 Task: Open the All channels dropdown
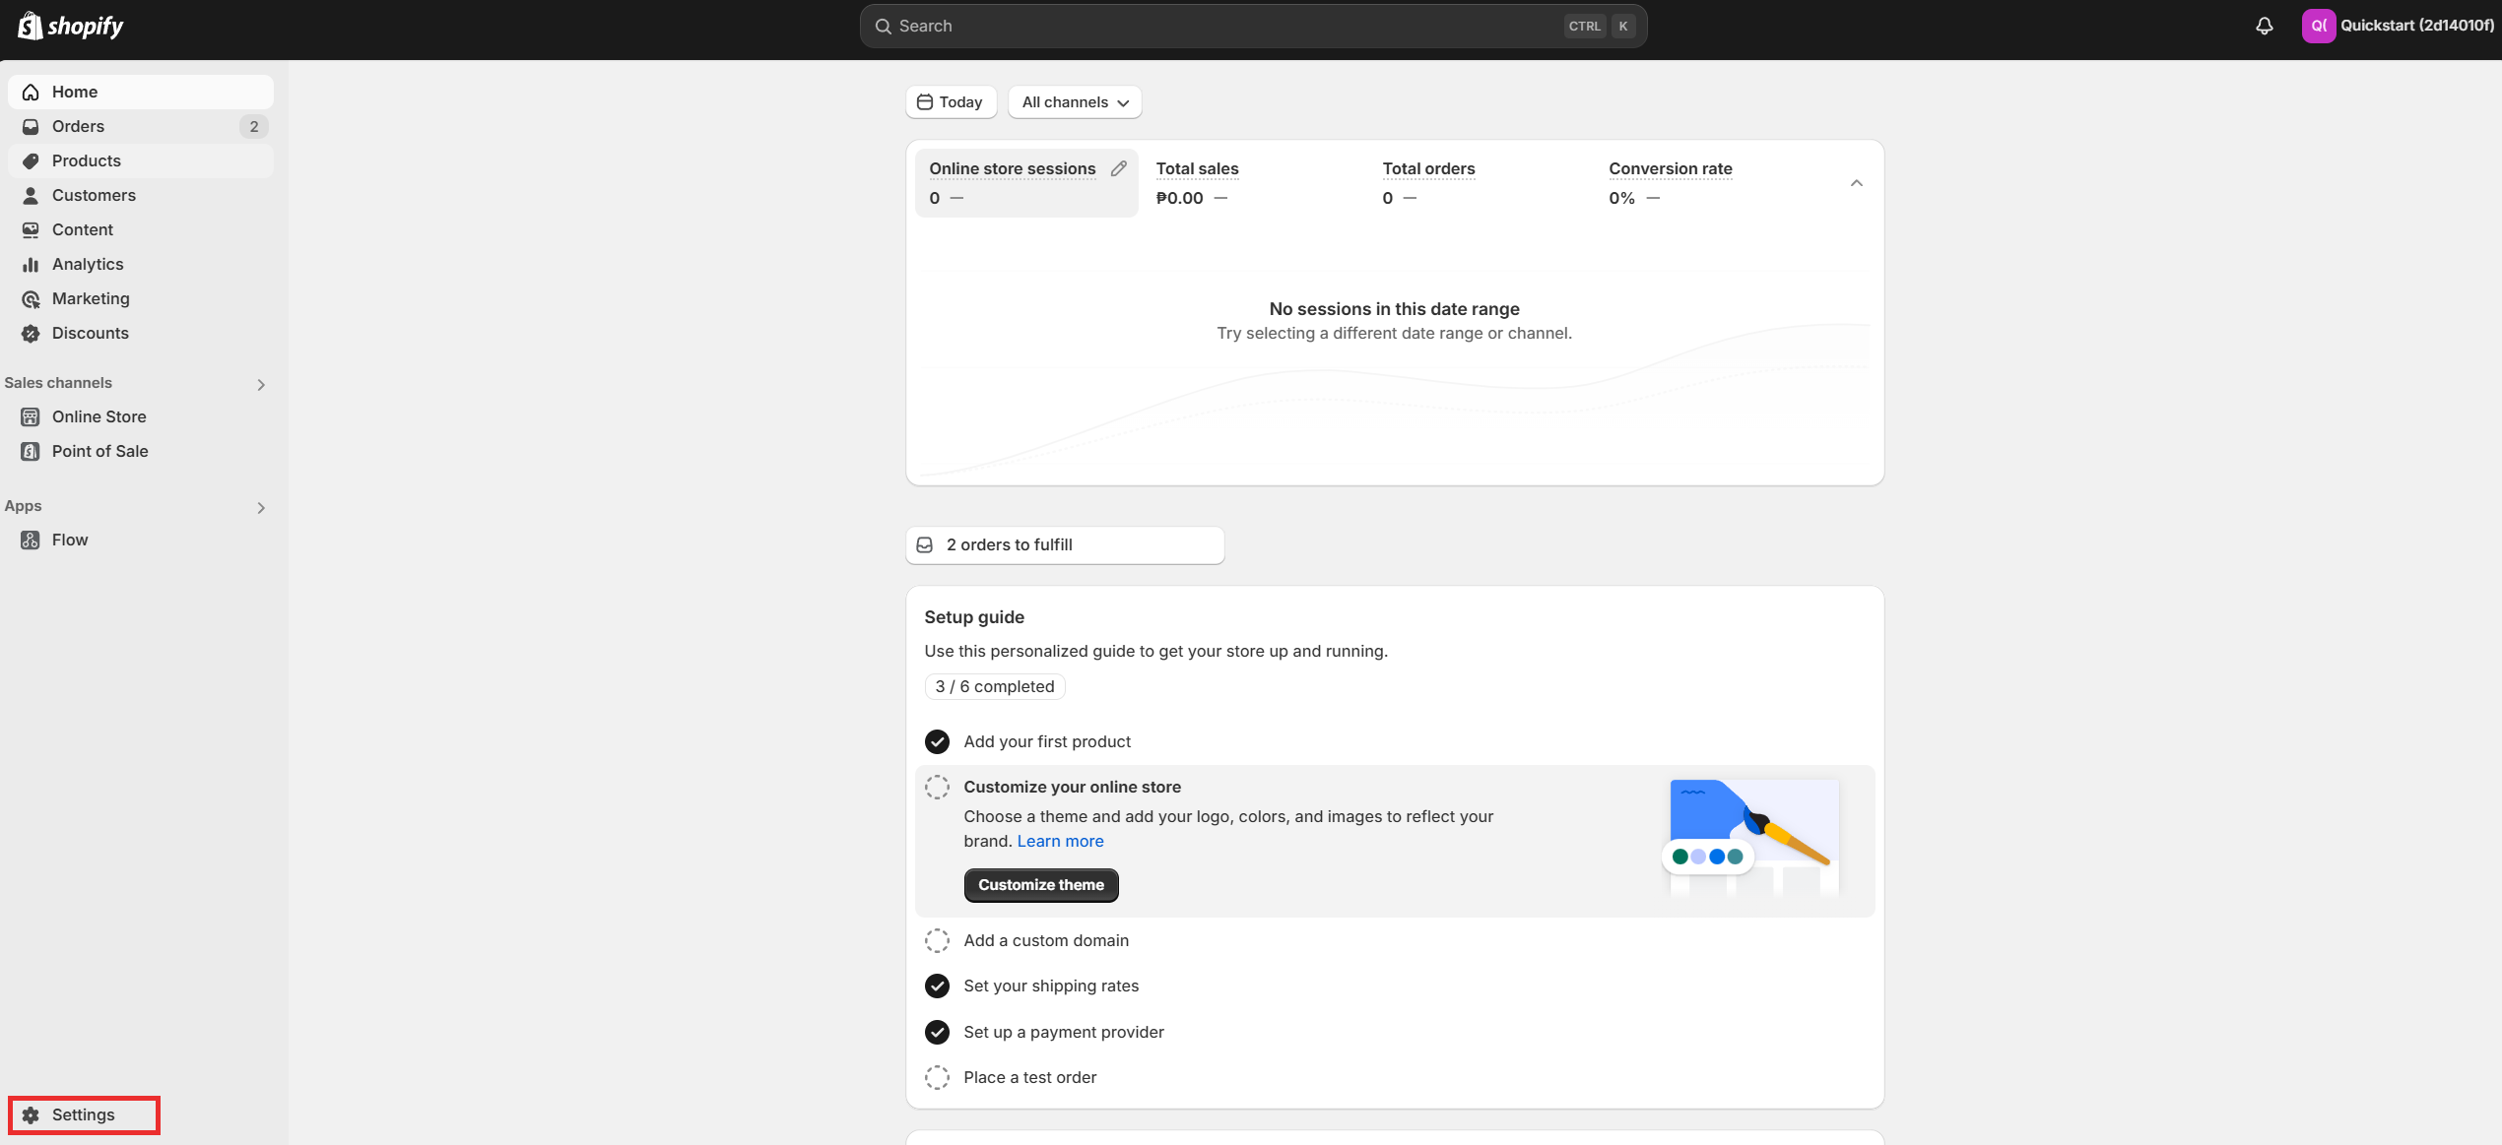click(1075, 102)
